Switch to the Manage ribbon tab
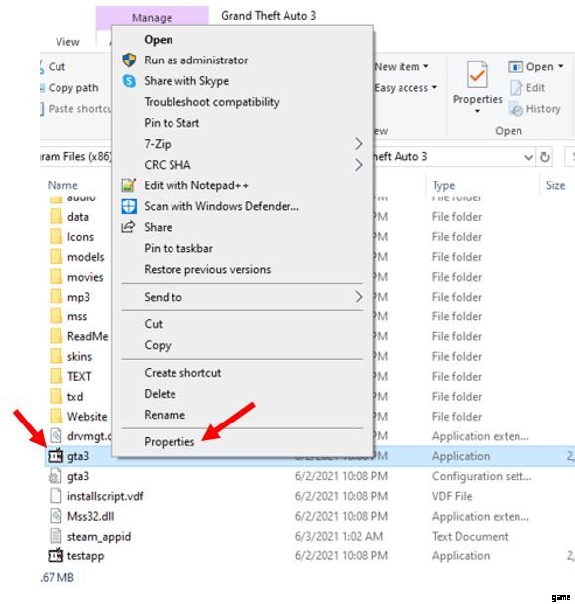This screenshot has width=575, height=604. point(152,18)
